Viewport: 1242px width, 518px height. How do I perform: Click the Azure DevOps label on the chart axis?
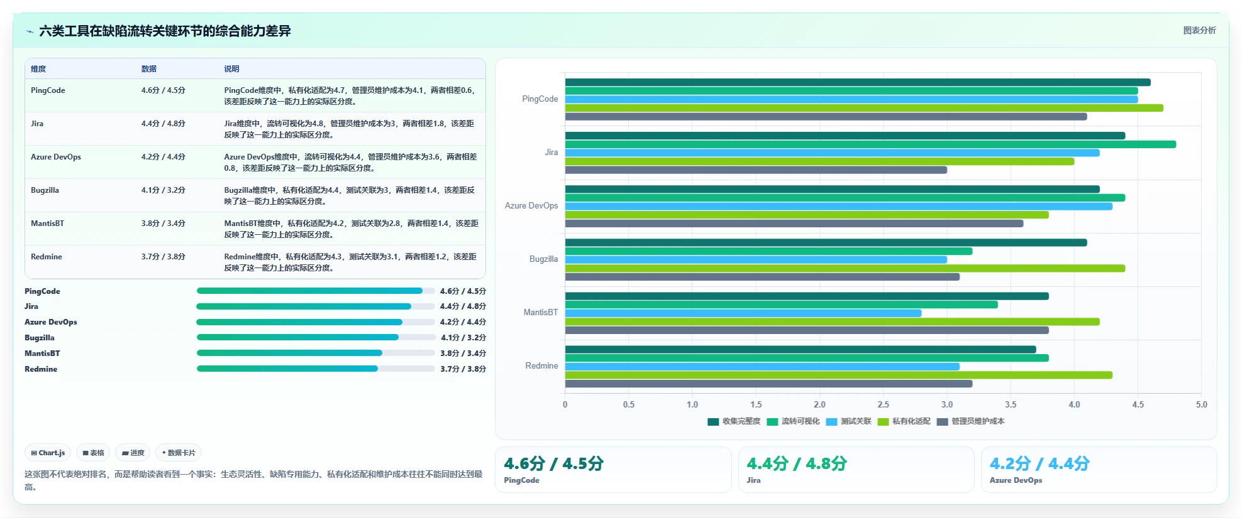coord(531,206)
